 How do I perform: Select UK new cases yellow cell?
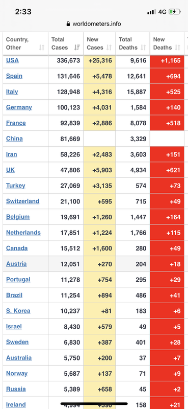click(x=99, y=170)
